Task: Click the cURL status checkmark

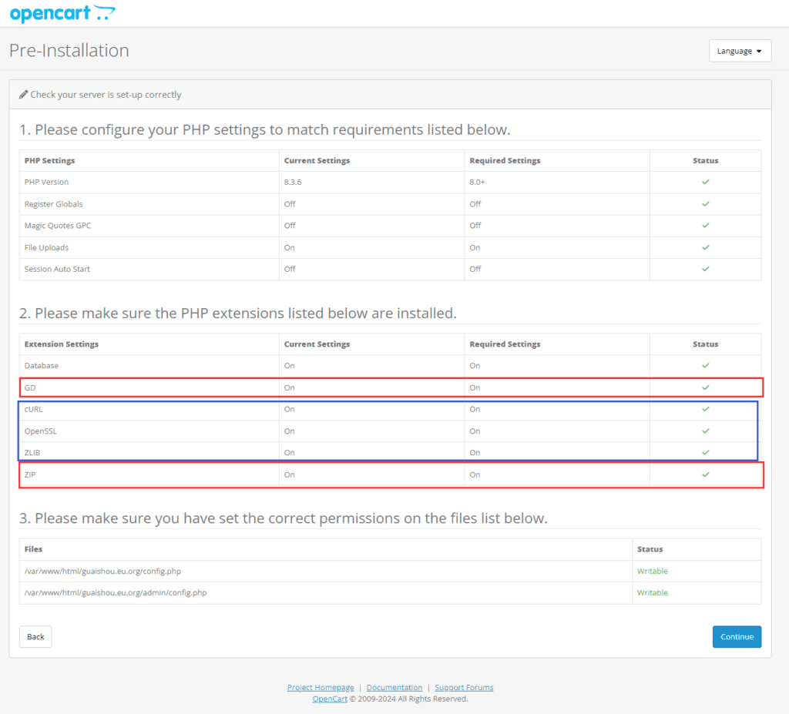Action: (704, 409)
